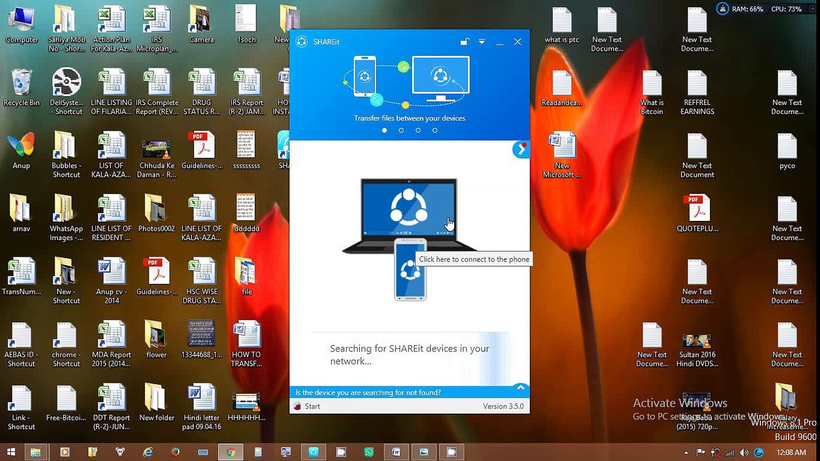Open the clock showing 12:08 AM
Image resolution: width=820 pixels, height=461 pixels.
point(791,452)
